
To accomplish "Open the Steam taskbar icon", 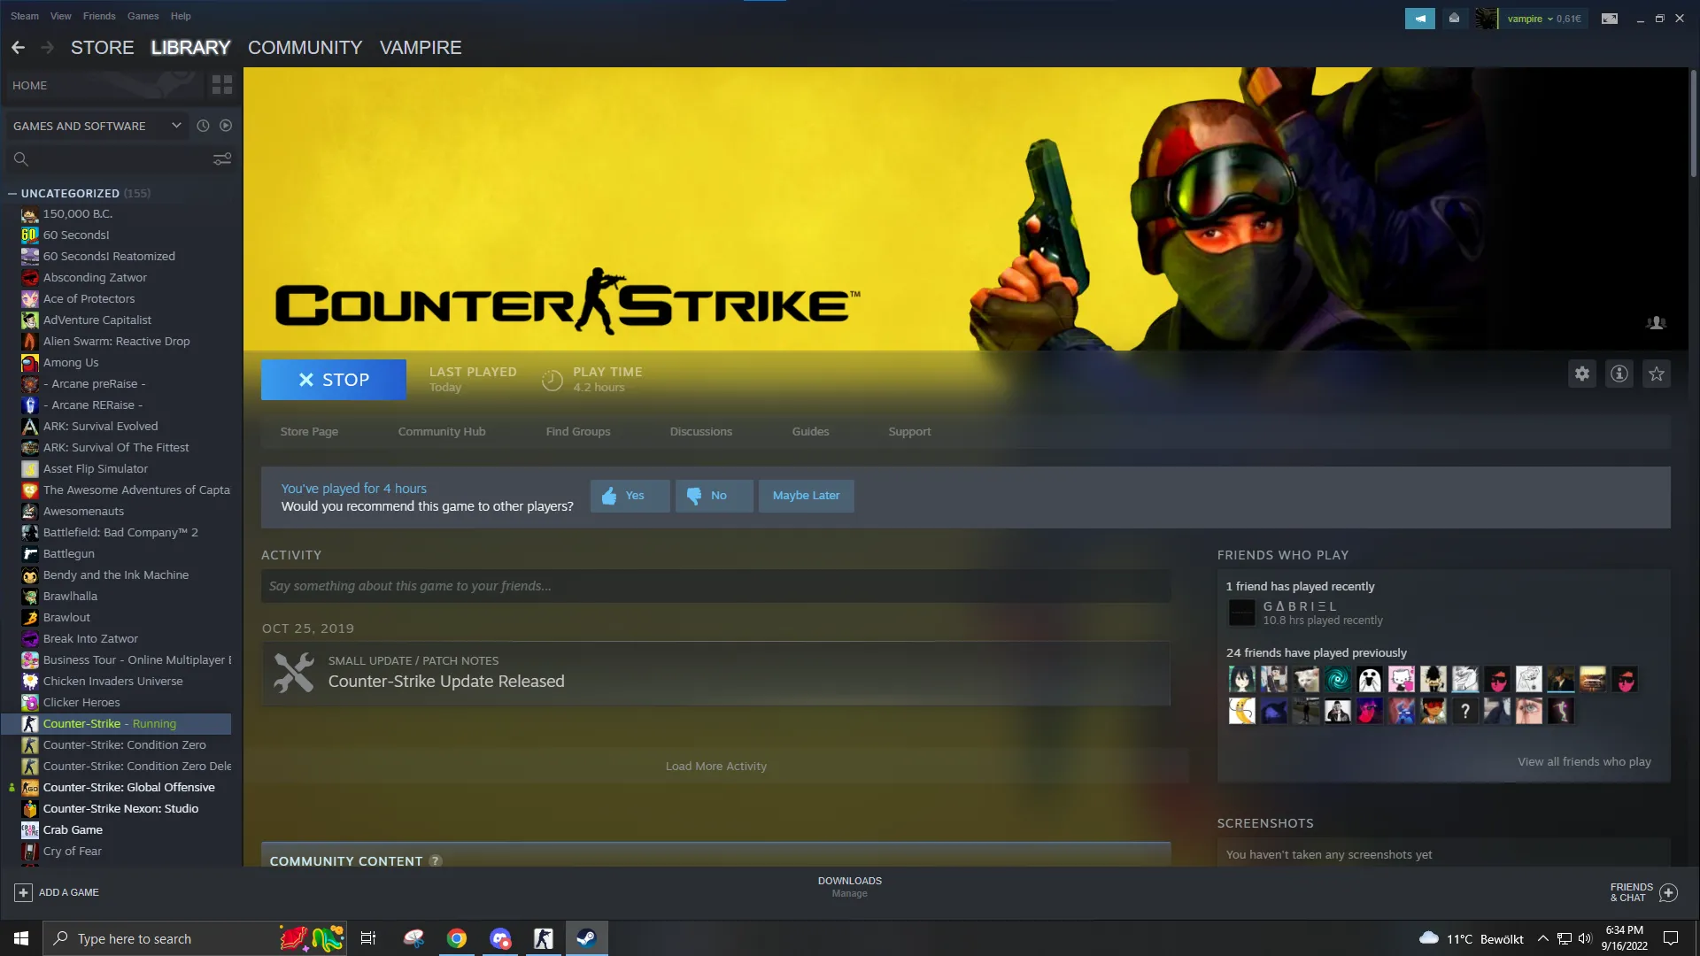I will [587, 938].
